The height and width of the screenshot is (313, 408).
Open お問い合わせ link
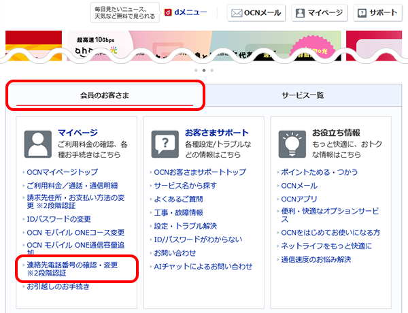click(175, 253)
